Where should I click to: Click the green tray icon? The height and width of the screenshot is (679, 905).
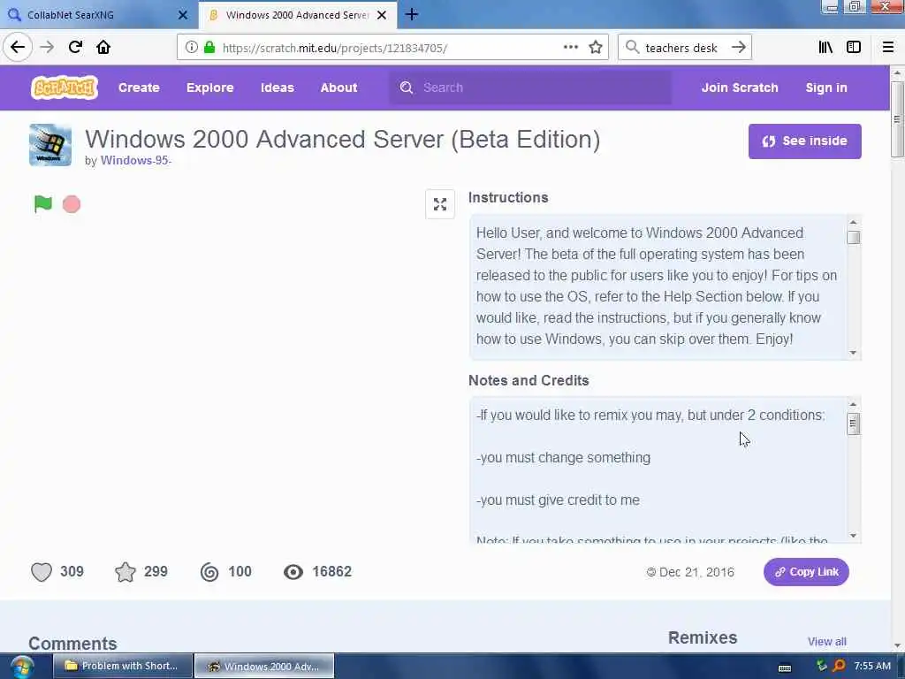(822, 666)
